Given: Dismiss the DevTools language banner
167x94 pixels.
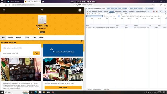Looking at the screenshot, I should click(x=165, y=8).
